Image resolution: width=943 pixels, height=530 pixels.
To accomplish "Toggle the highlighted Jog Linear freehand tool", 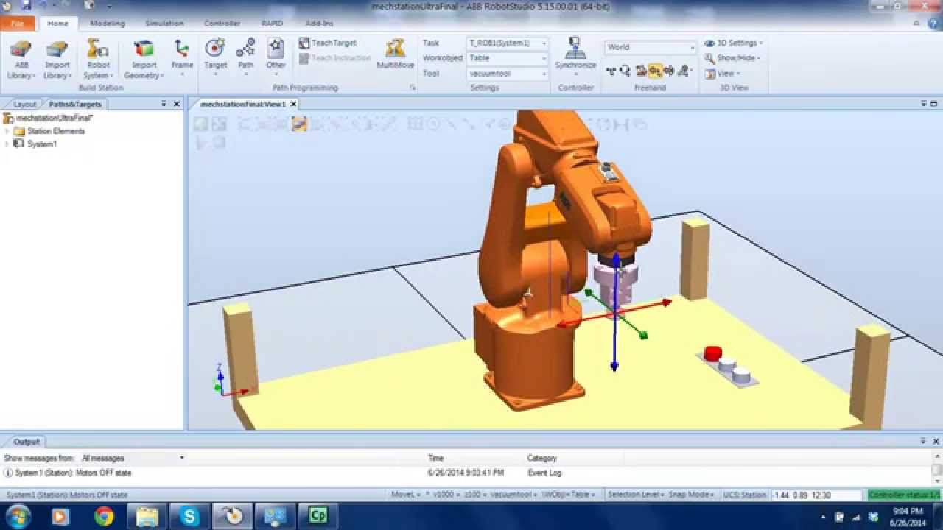I will coord(655,71).
